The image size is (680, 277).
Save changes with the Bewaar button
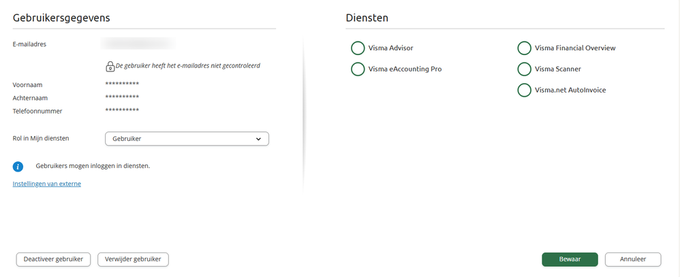tap(570, 259)
